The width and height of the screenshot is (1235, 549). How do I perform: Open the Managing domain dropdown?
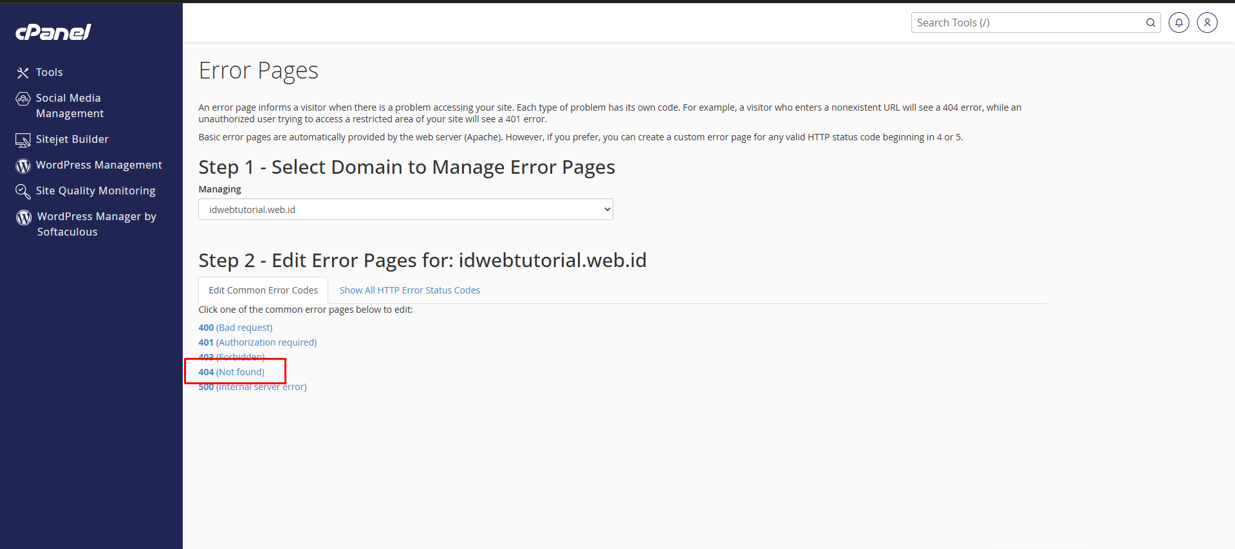coord(405,209)
